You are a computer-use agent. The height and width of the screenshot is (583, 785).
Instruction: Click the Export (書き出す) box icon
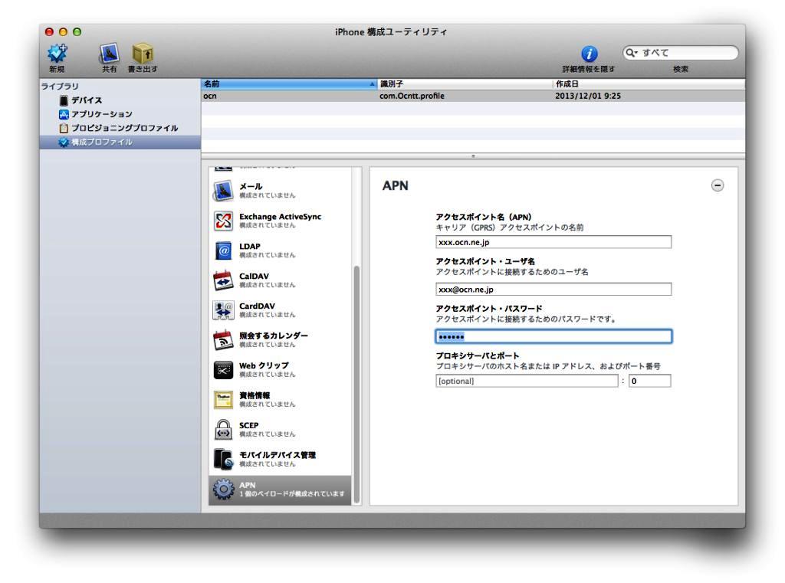pyautogui.click(x=143, y=54)
